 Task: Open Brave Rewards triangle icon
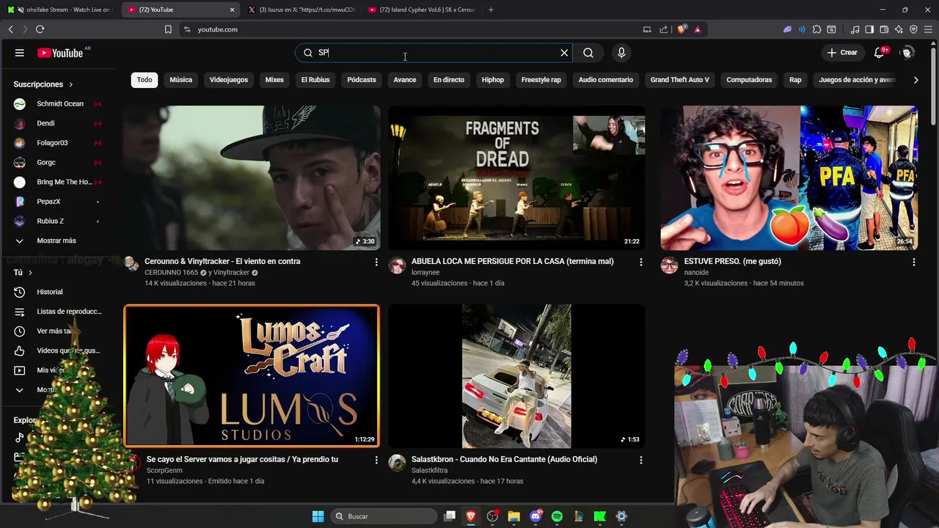pyautogui.click(x=697, y=29)
